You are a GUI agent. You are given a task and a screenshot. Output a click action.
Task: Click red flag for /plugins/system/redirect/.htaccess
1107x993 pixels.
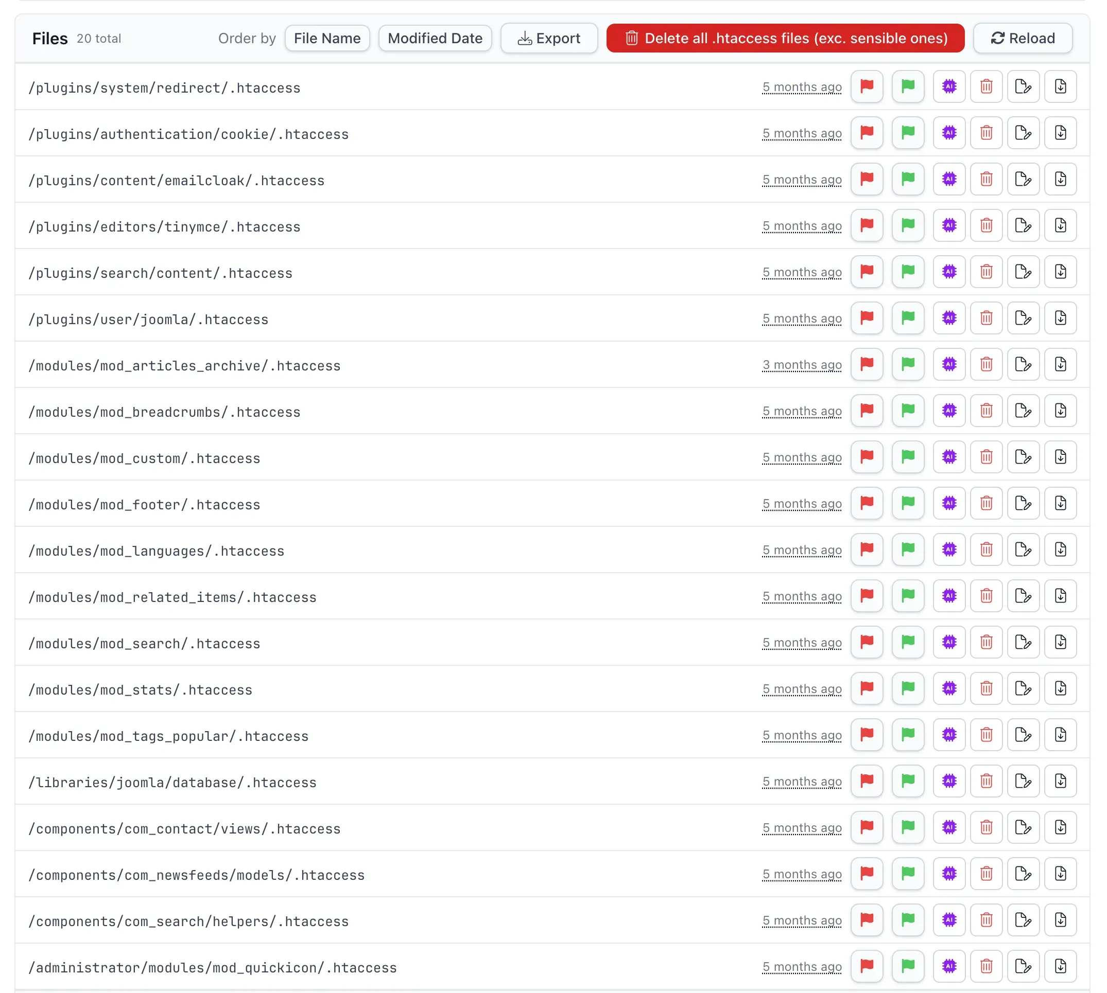867,86
